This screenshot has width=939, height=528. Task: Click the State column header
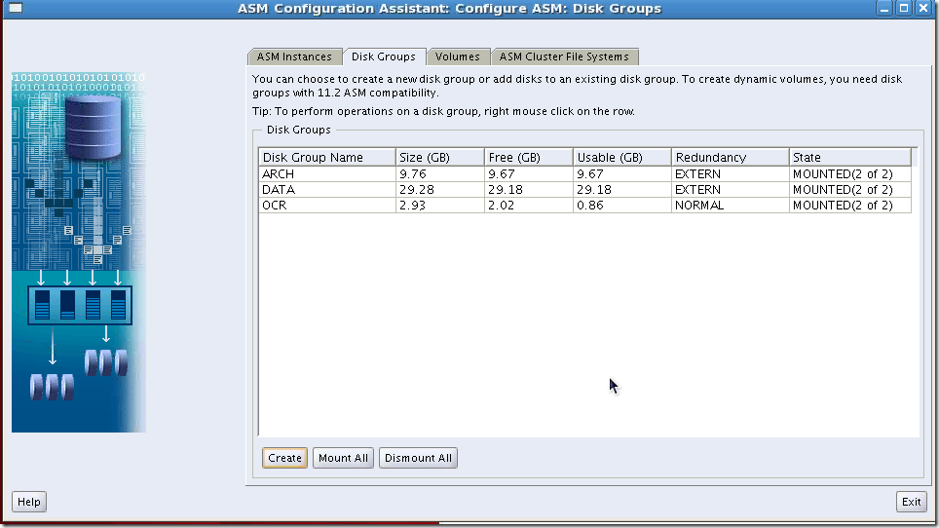(x=849, y=157)
